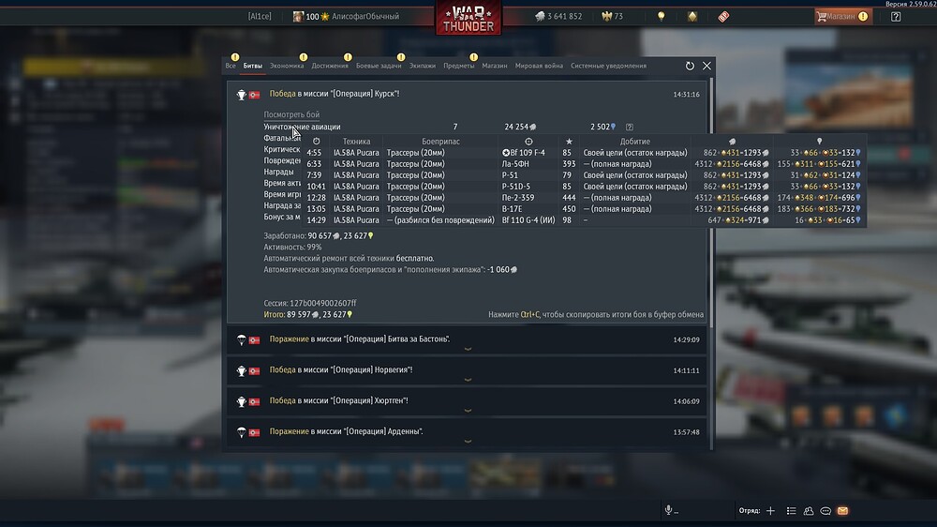Open the Магазин shop button
The height and width of the screenshot is (527, 937).
click(842, 17)
